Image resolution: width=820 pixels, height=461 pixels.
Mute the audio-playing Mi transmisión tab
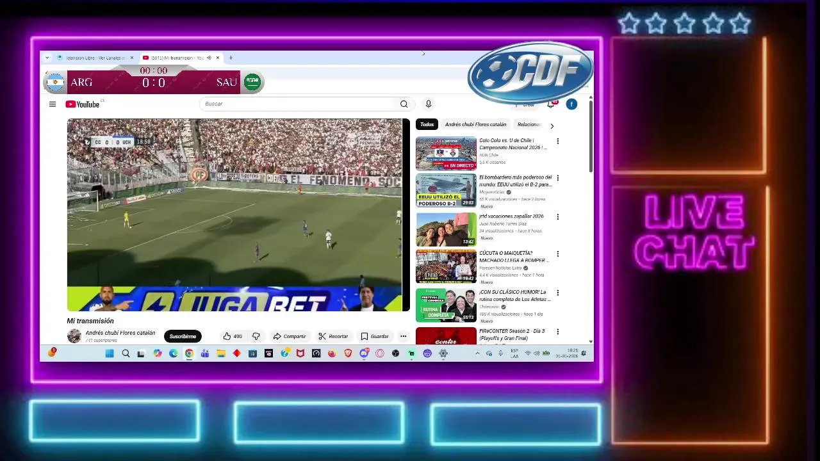(x=209, y=58)
